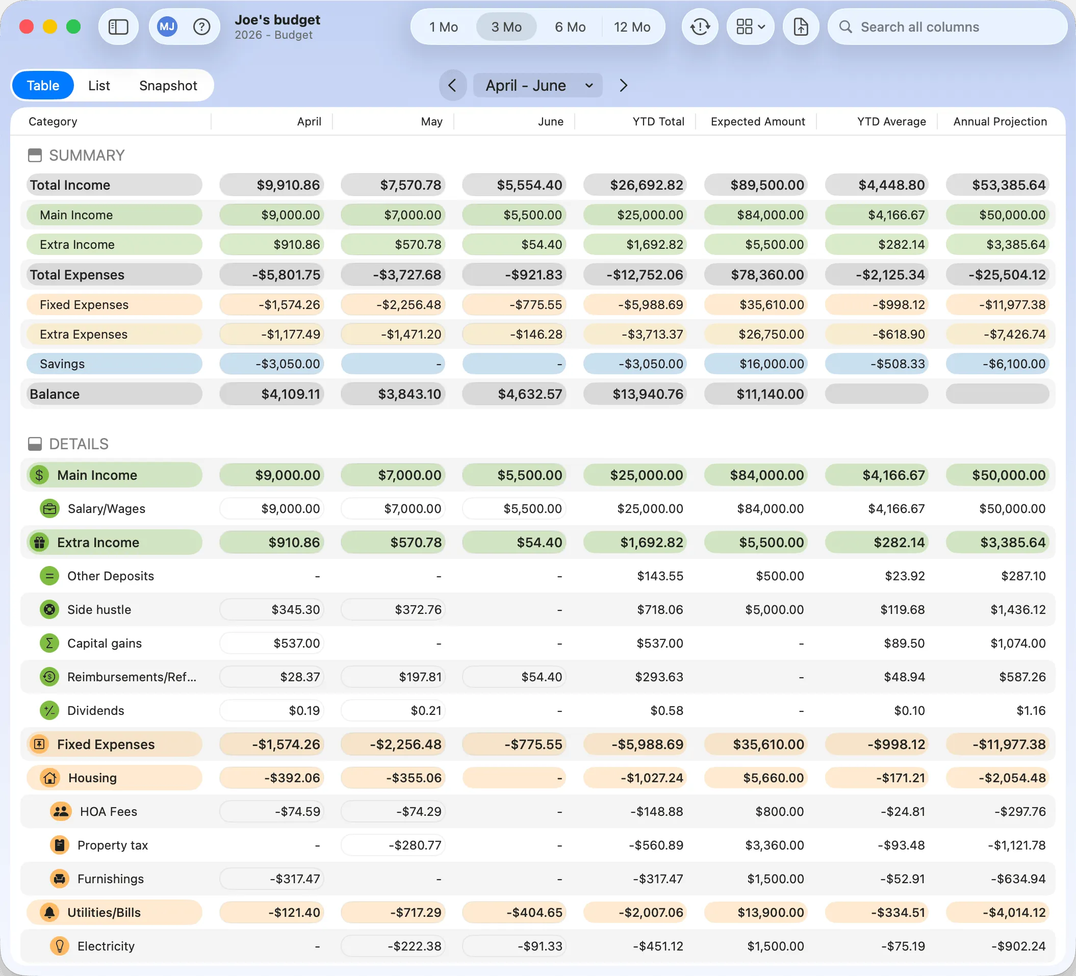
Task: Select the Main Income summary pill
Action: point(114,215)
